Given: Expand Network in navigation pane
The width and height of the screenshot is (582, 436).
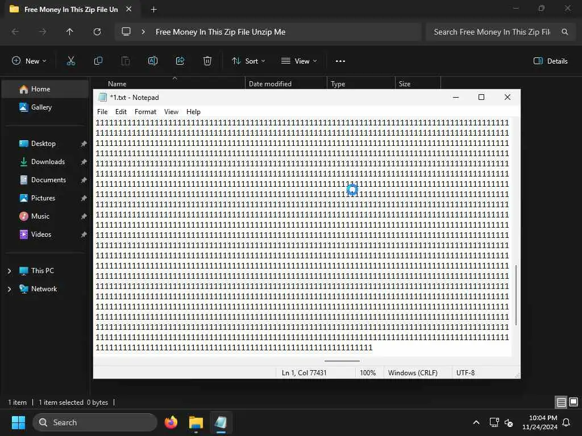Looking at the screenshot, I should click(x=9, y=289).
